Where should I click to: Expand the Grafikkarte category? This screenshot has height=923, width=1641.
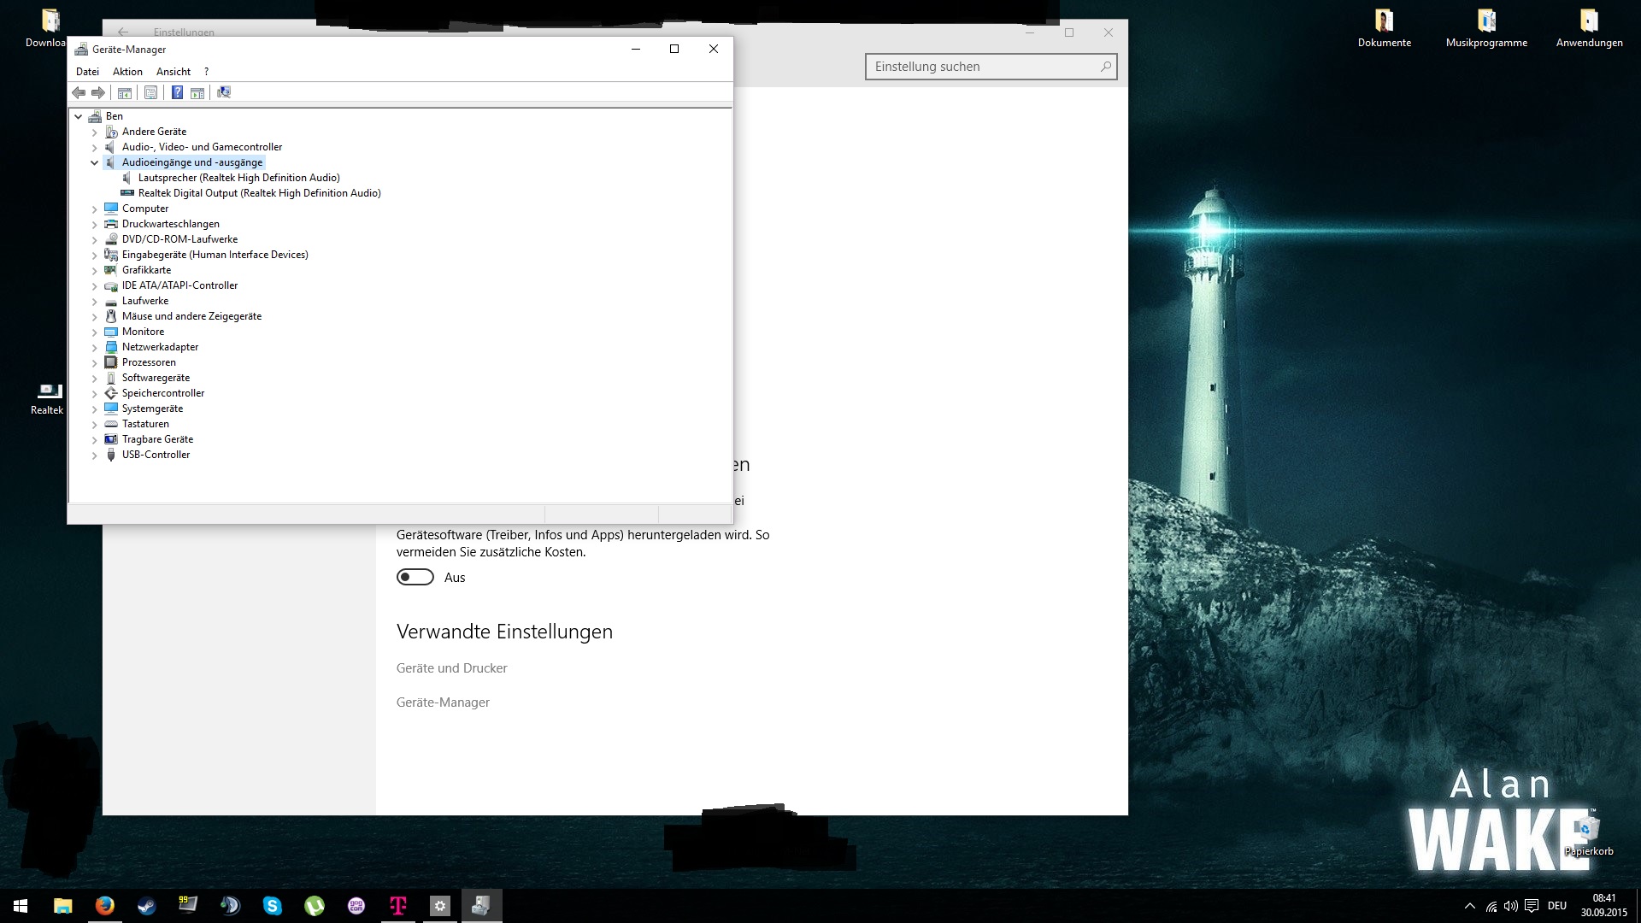[x=95, y=270]
